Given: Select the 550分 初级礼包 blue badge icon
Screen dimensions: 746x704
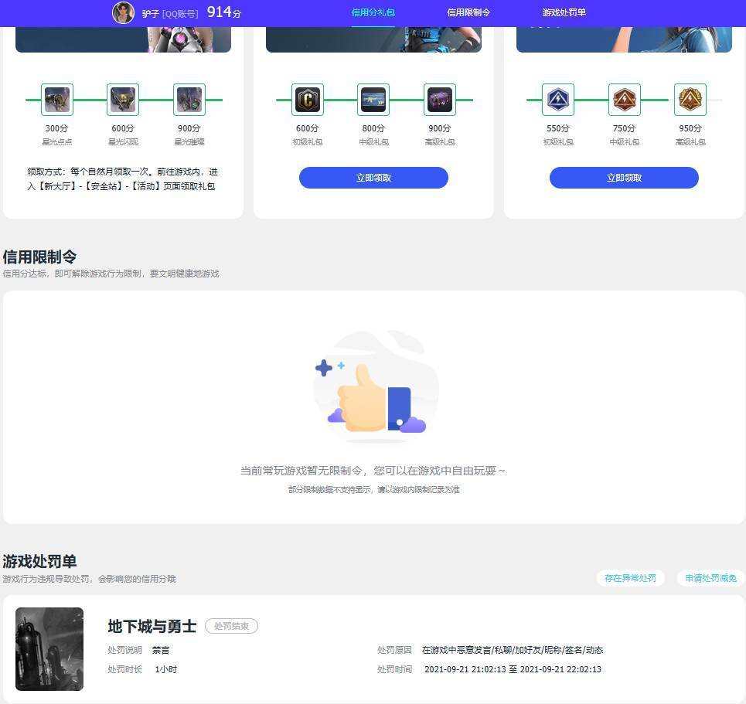Looking at the screenshot, I should point(558,100).
